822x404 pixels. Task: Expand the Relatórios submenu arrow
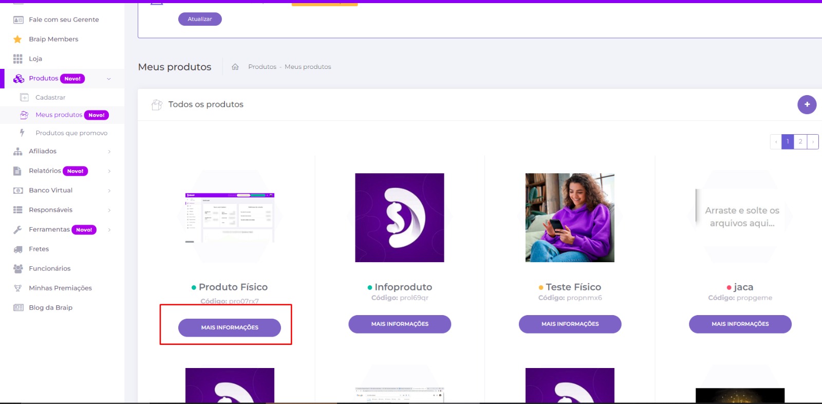(x=109, y=171)
